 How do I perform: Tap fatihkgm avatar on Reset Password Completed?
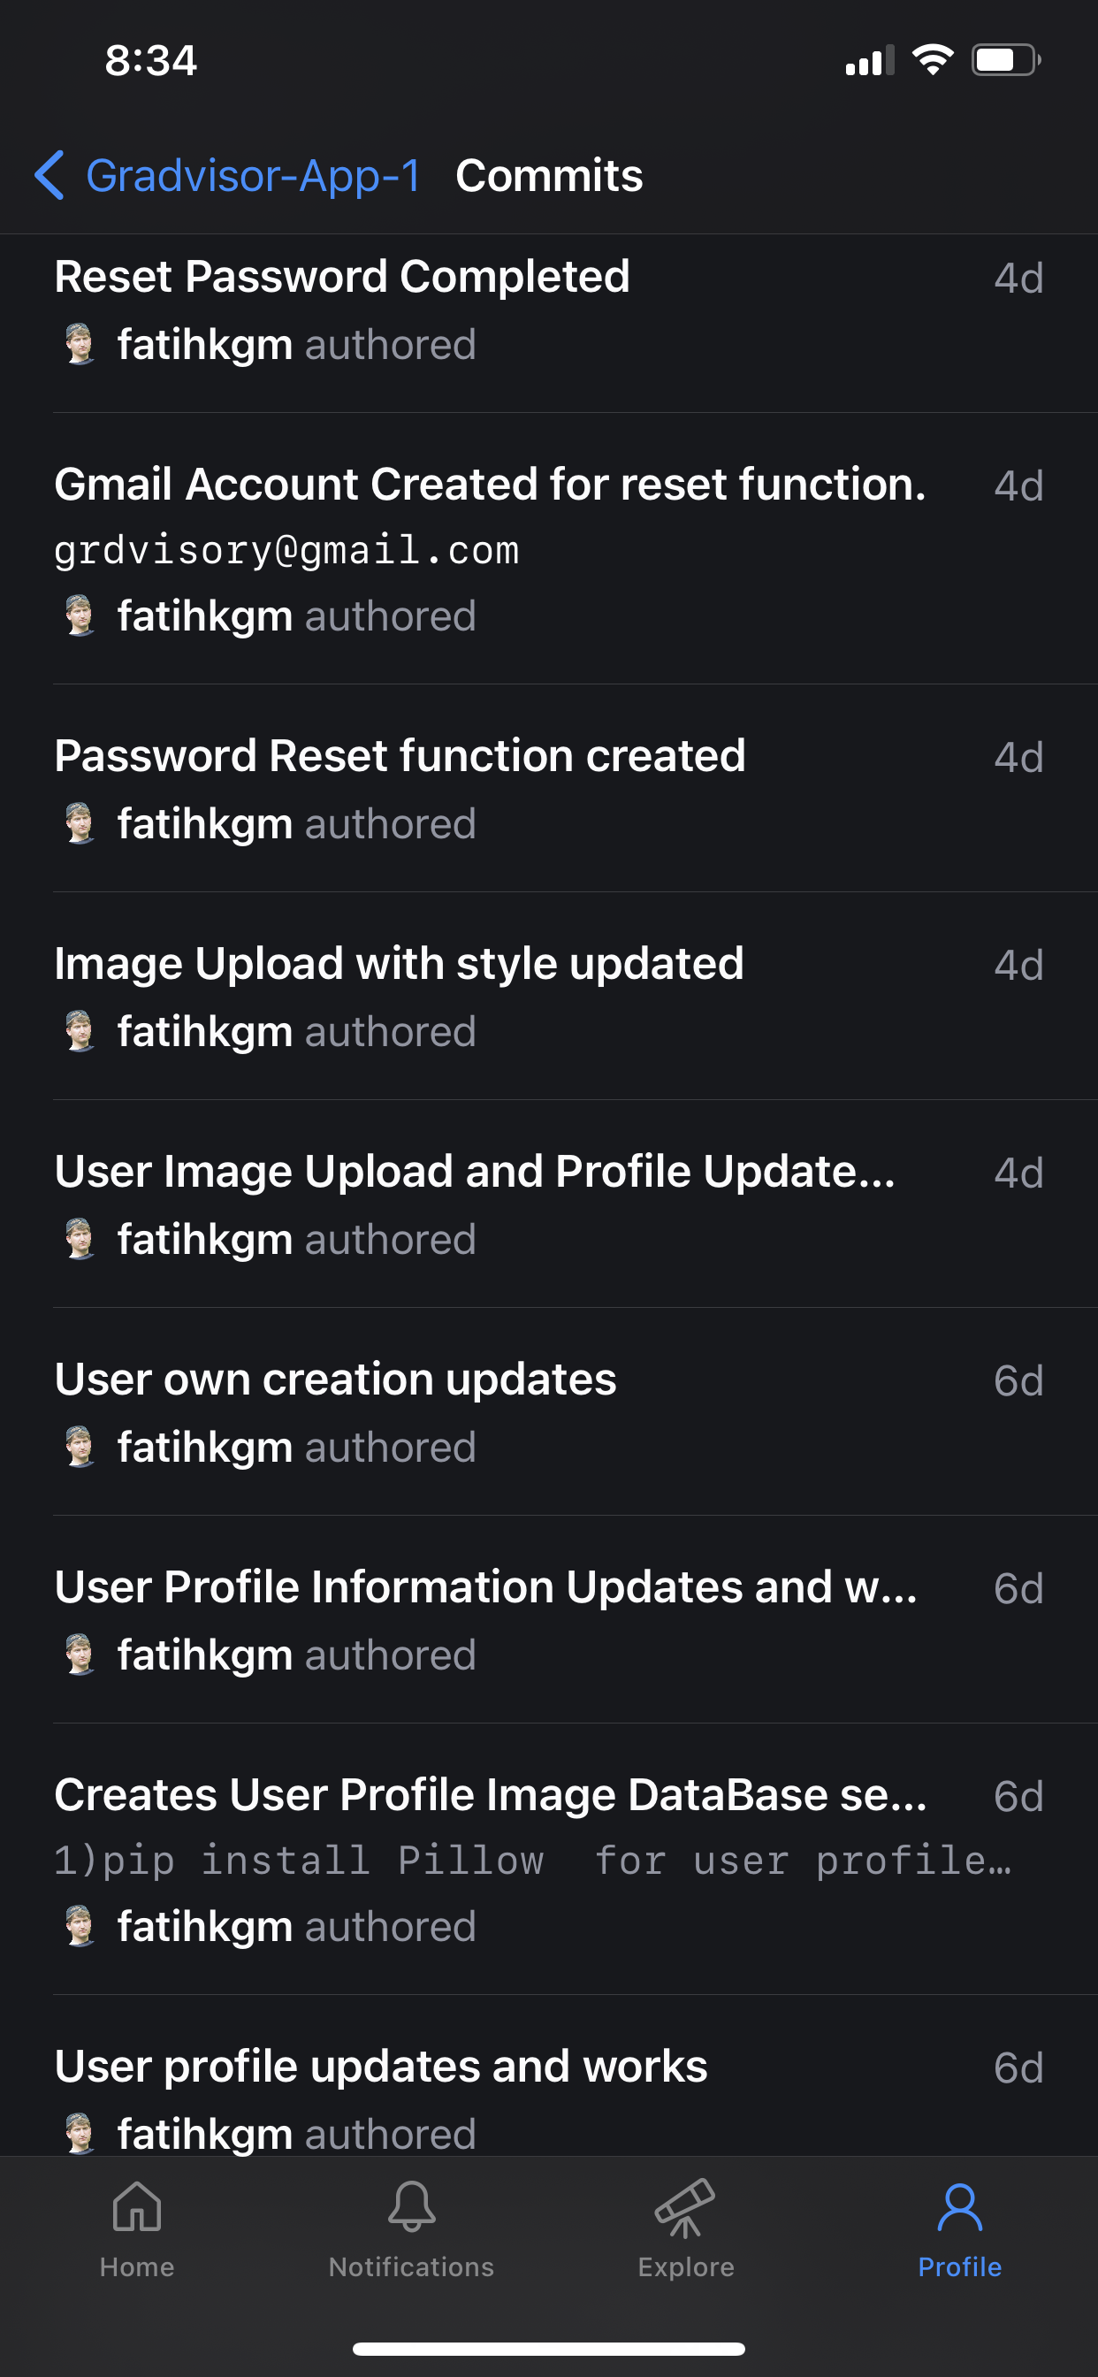point(80,344)
